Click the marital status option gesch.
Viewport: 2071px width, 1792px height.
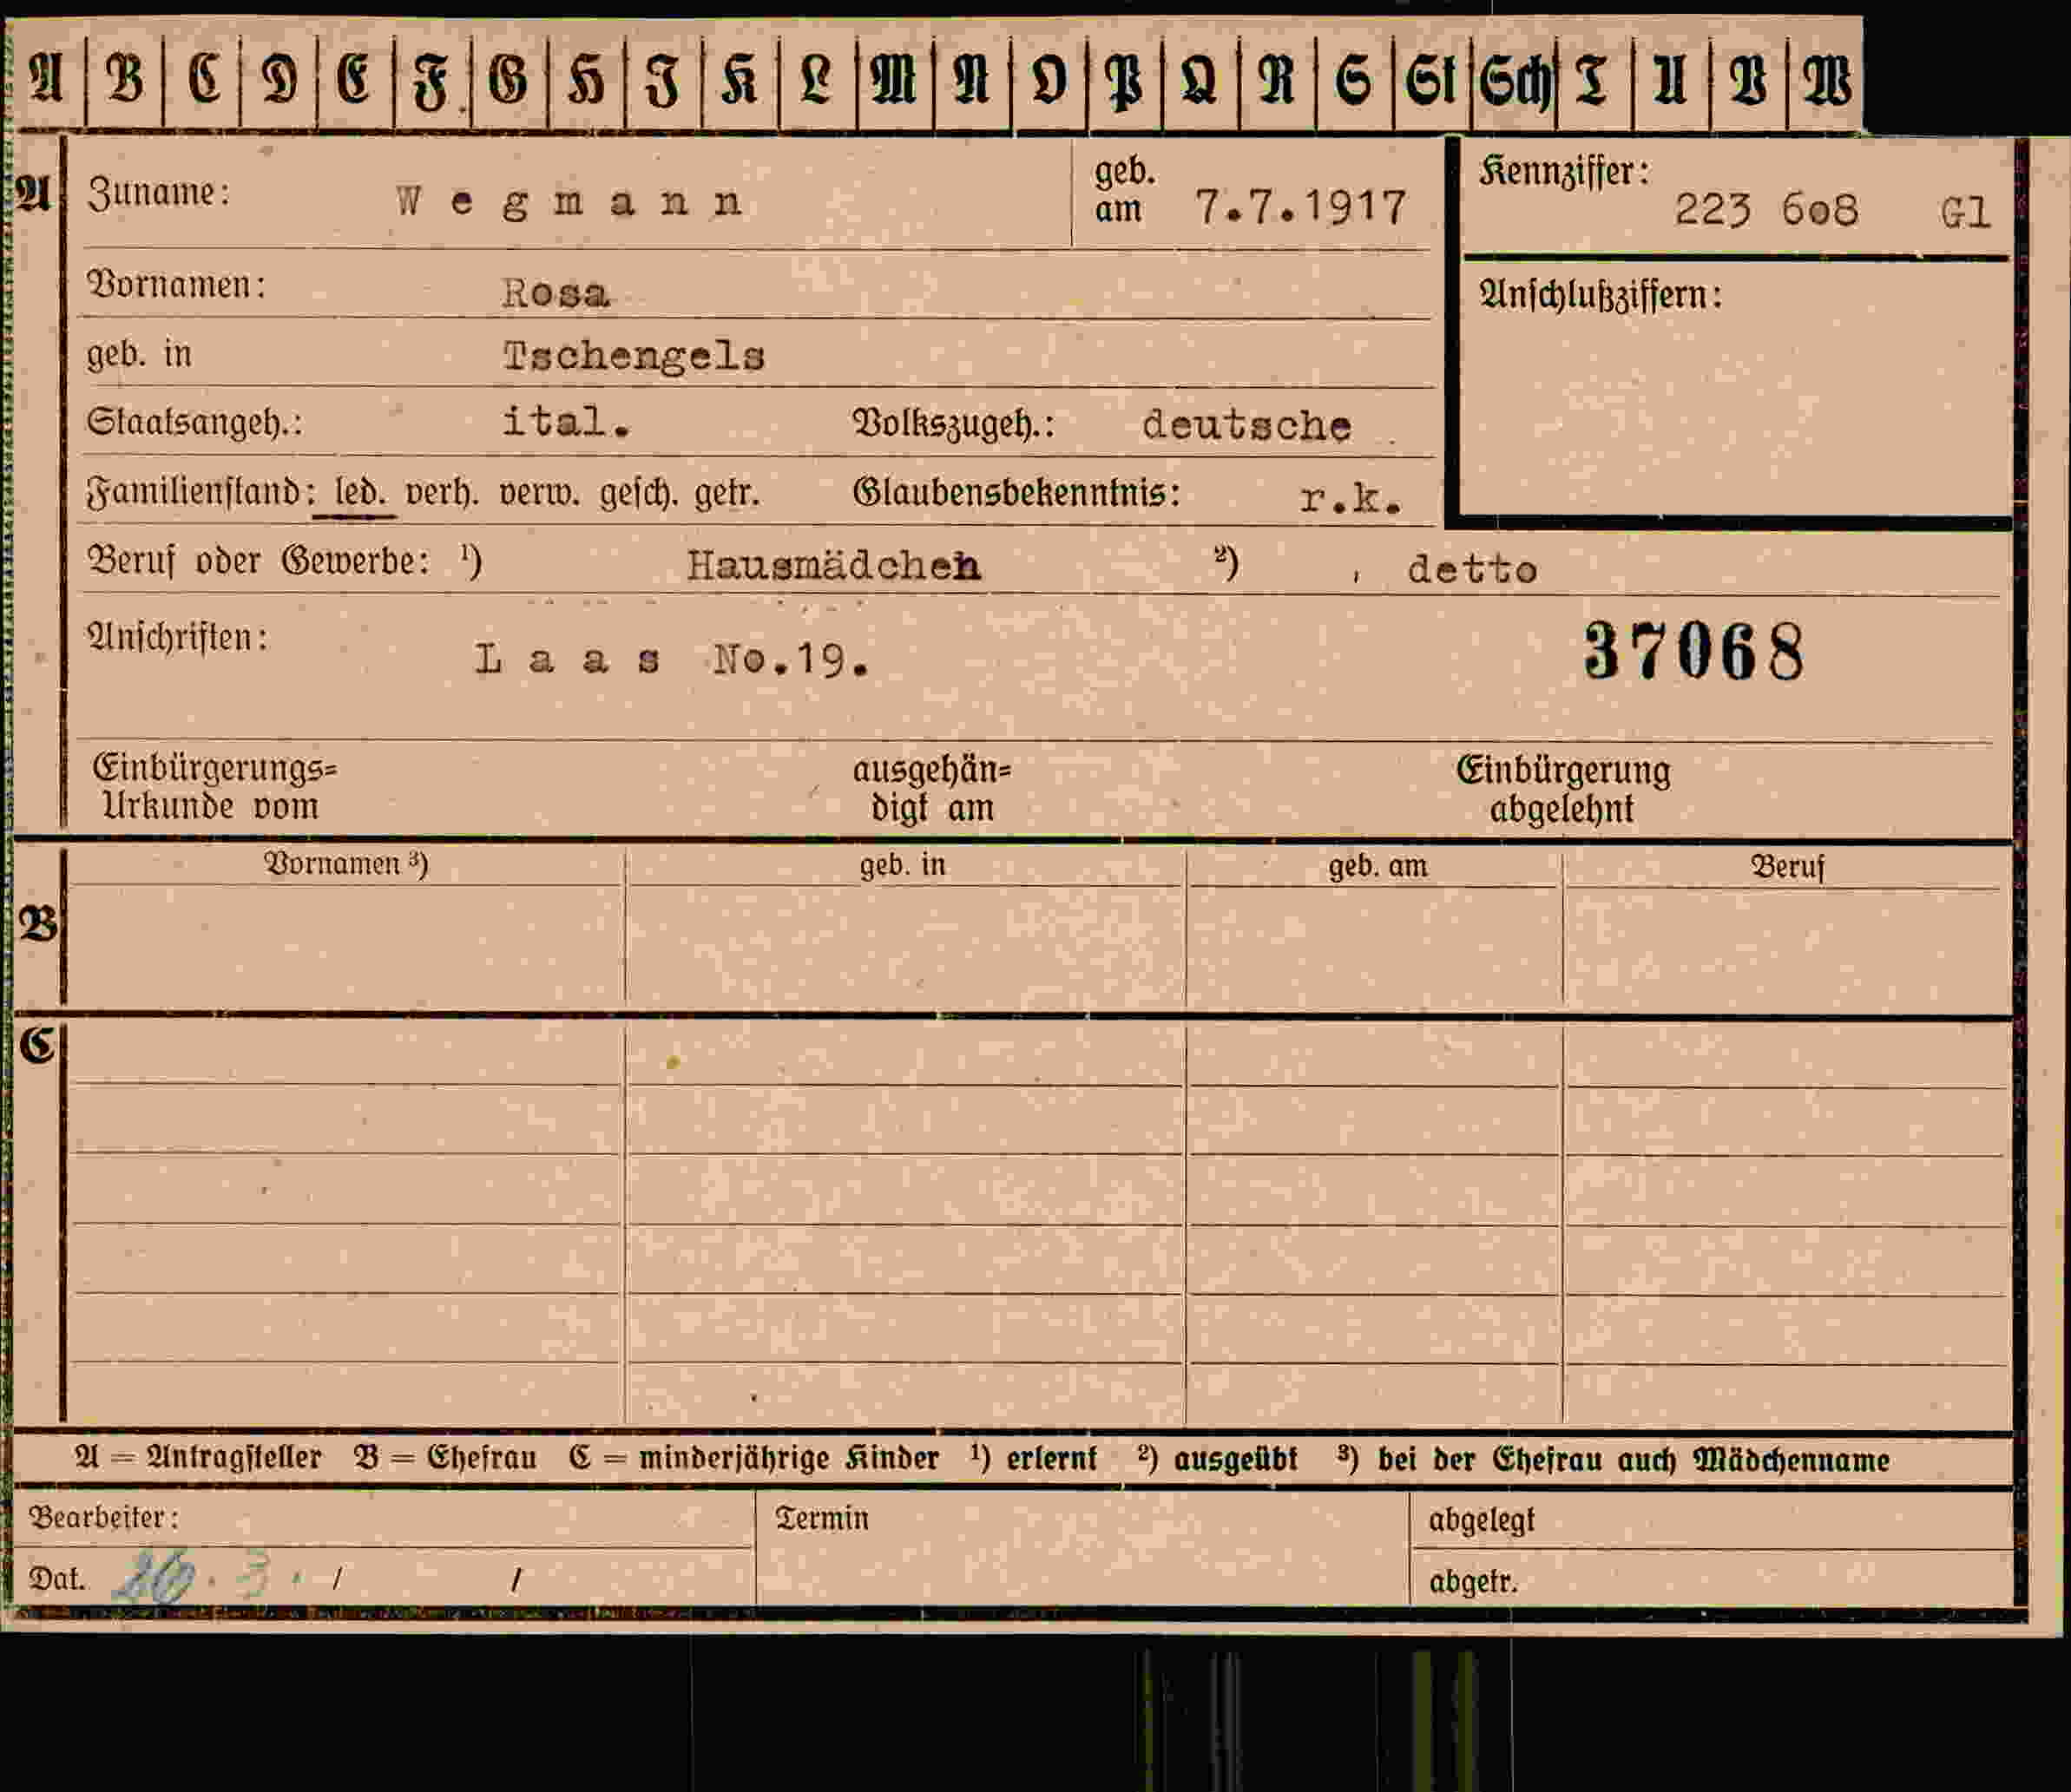pos(638,492)
